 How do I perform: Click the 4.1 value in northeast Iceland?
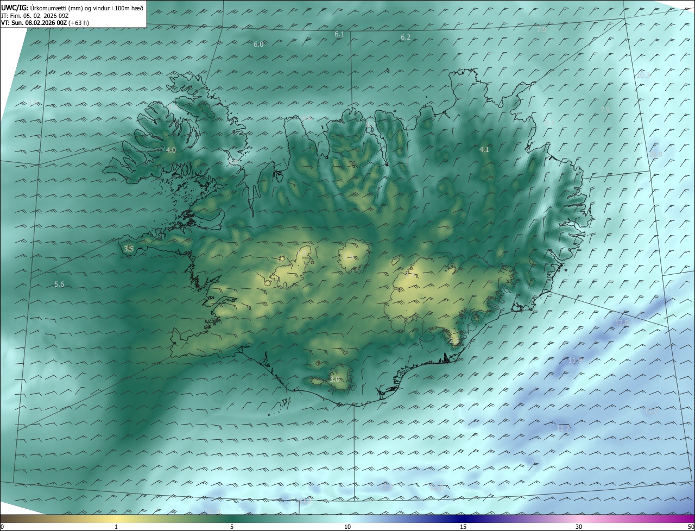click(484, 150)
